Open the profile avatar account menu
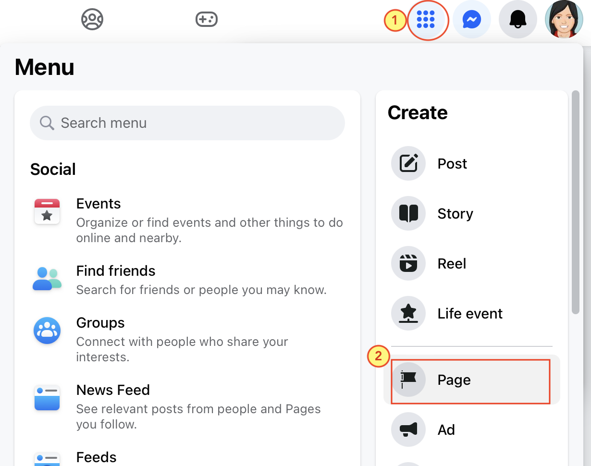The width and height of the screenshot is (591, 466). (564, 20)
